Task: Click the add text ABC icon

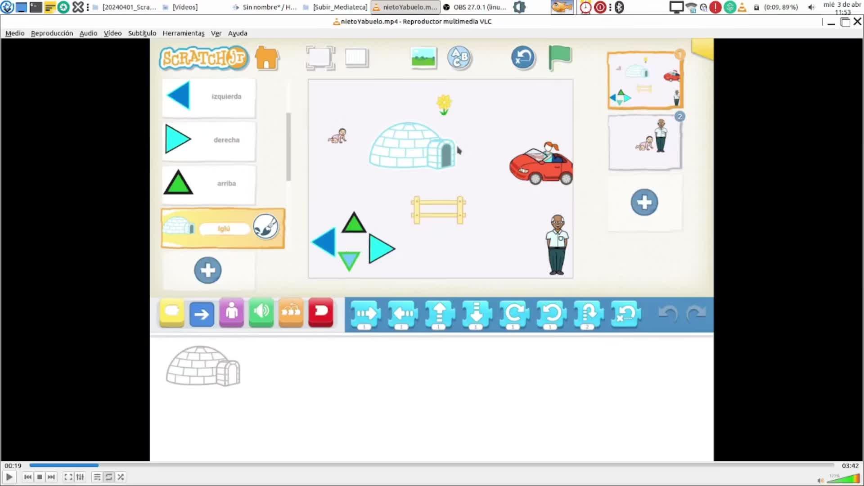Action: tap(459, 58)
